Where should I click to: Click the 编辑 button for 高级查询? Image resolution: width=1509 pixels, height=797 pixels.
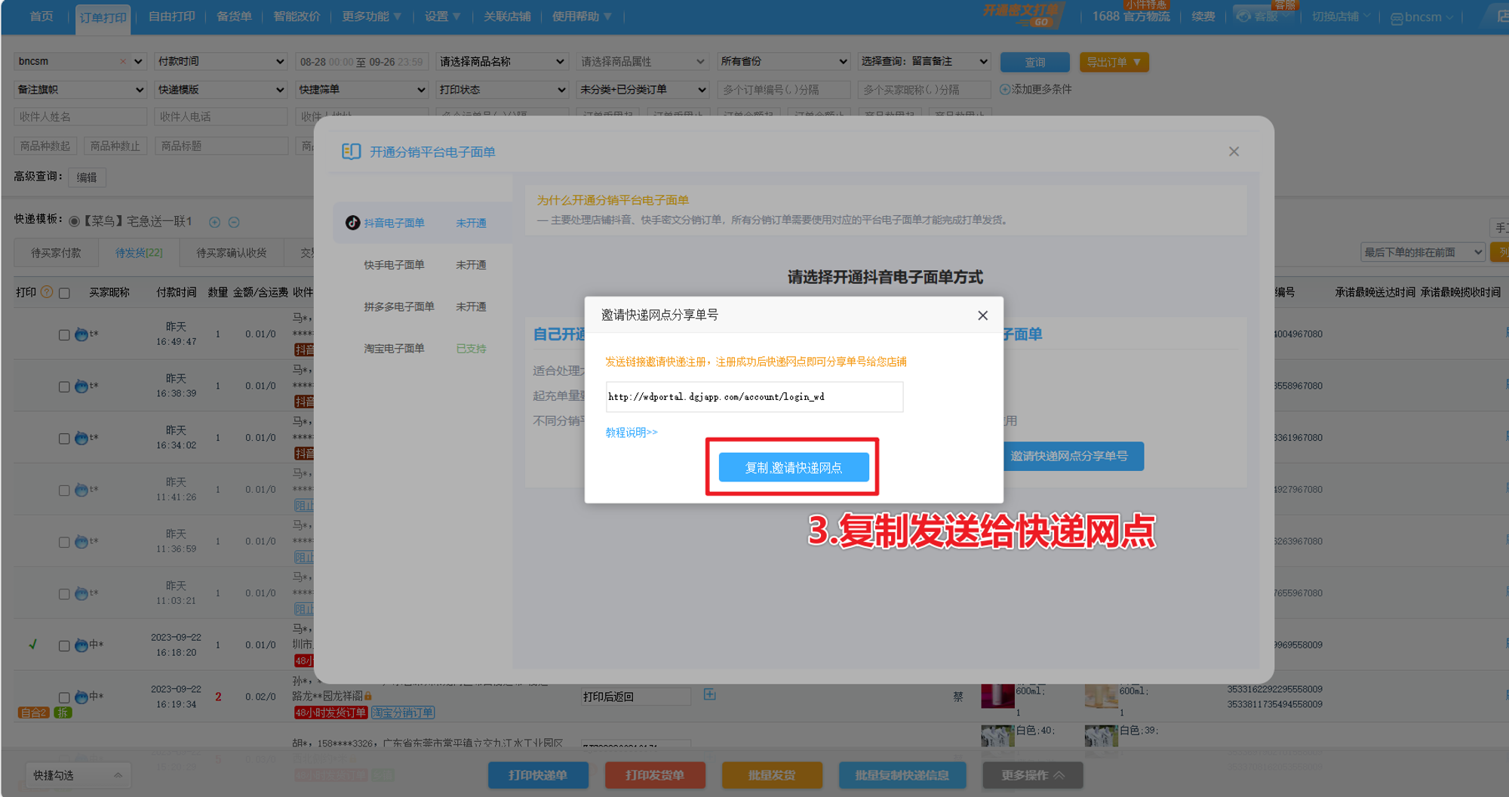87,177
